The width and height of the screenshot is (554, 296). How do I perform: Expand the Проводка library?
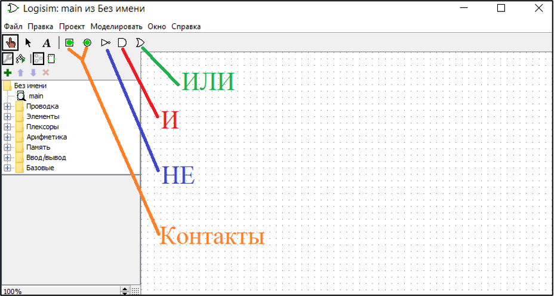click(7, 106)
